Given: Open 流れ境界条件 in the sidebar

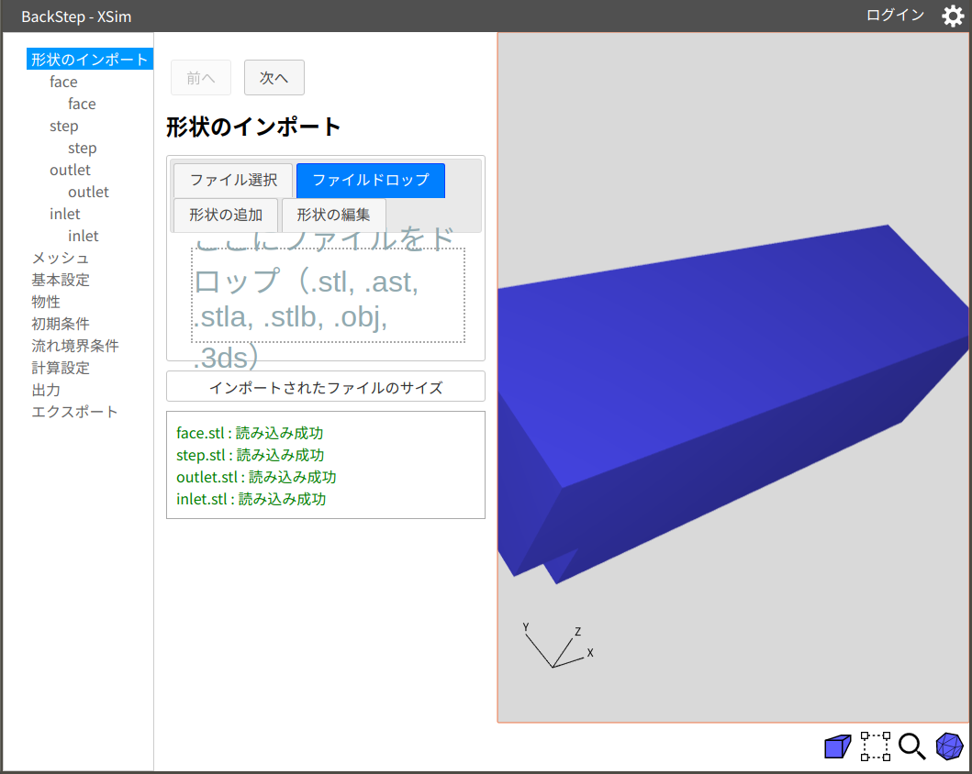Looking at the screenshot, I should (x=74, y=346).
